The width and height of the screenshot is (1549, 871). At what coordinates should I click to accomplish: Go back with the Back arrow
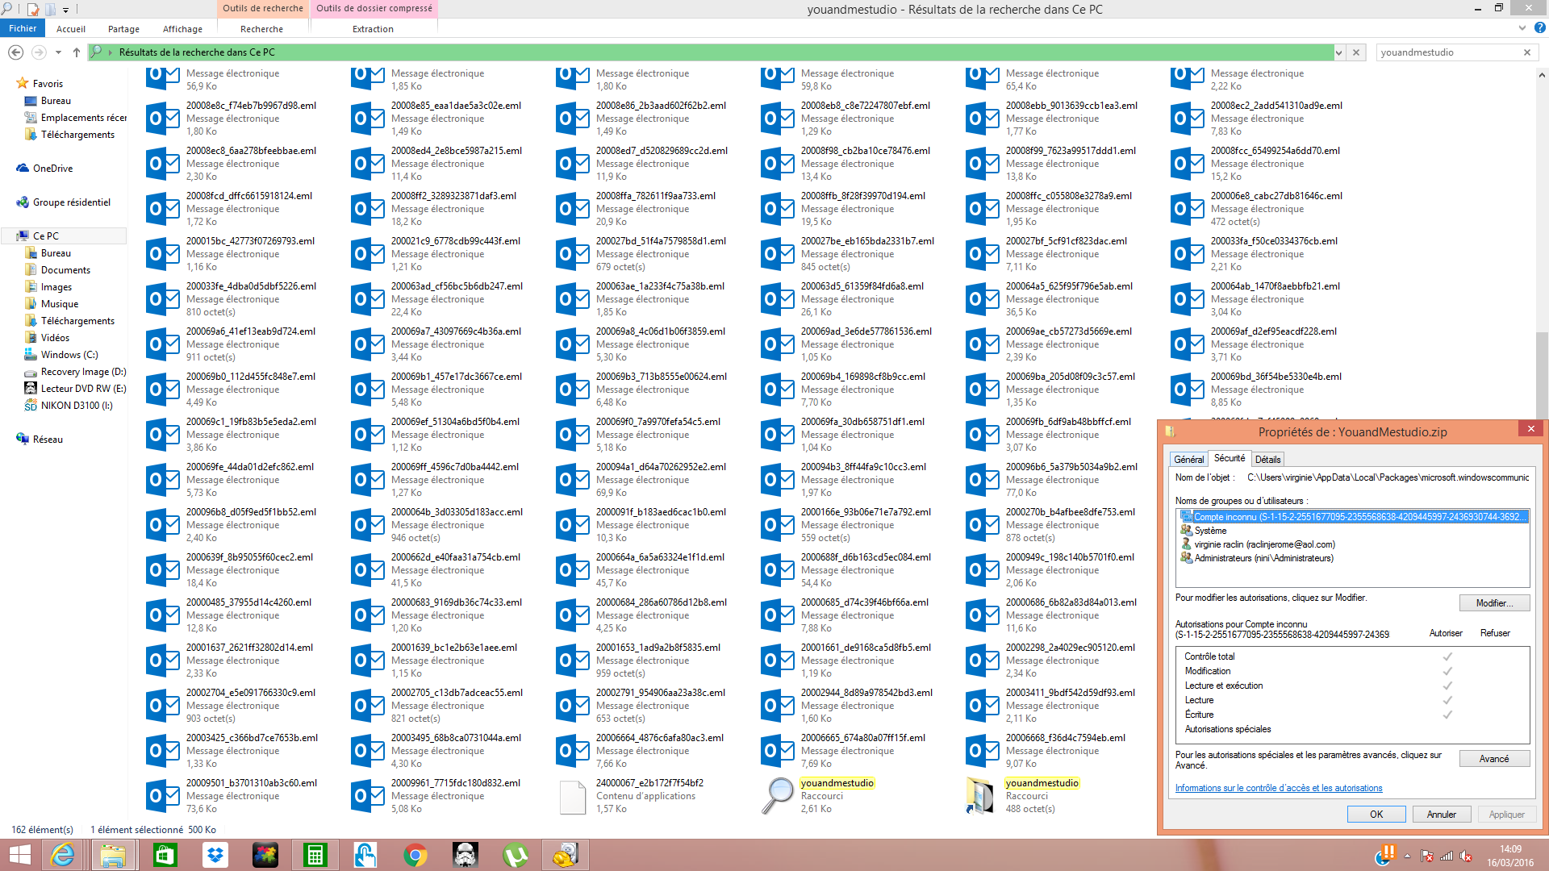click(15, 52)
